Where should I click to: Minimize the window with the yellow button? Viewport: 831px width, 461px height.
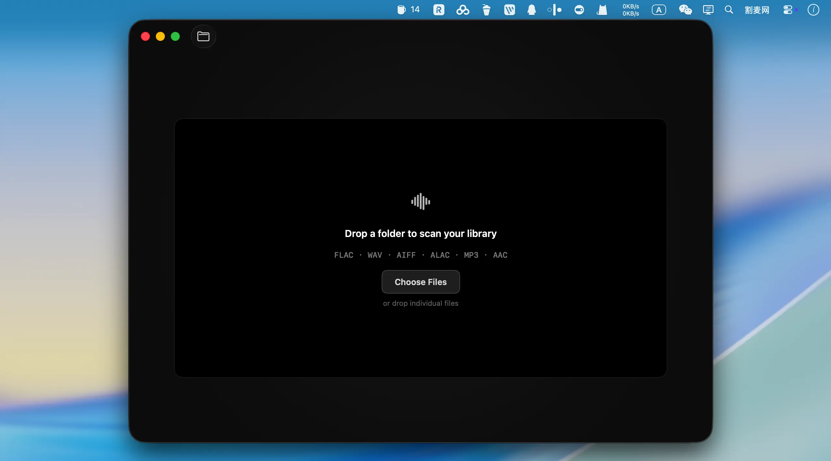[160, 36]
